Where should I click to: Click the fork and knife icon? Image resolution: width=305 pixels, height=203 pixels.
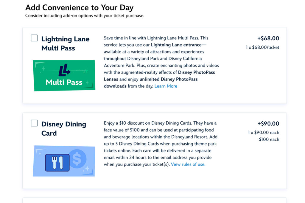tap(57, 162)
